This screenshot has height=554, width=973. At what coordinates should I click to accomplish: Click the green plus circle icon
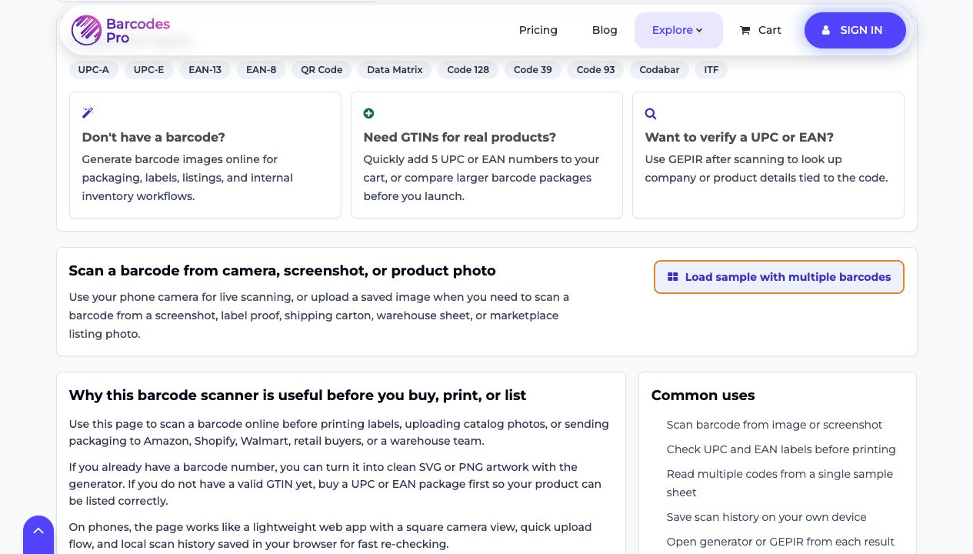pyautogui.click(x=368, y=113)
